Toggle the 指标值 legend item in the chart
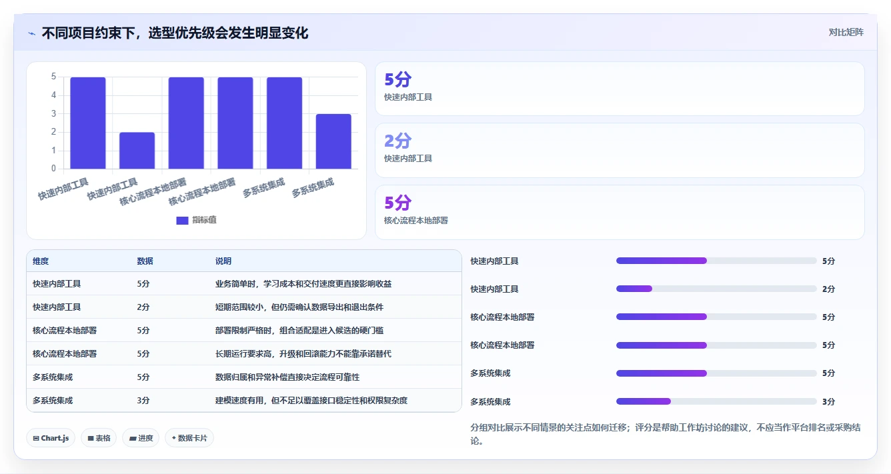891x474 pixels. click(x=196, y=220)
